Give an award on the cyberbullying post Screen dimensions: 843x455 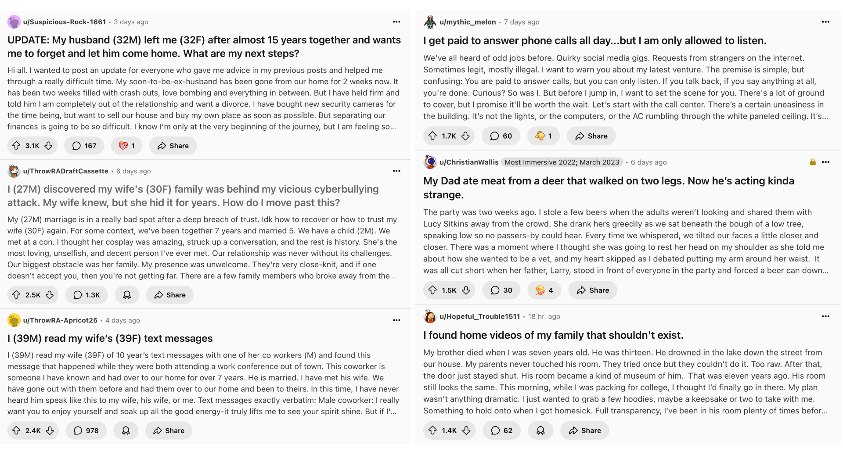click(x=127, y=295)
